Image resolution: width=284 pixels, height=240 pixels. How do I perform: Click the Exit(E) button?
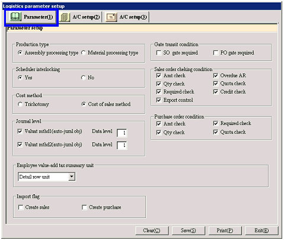pyautogui.click(x=261, y=231)
